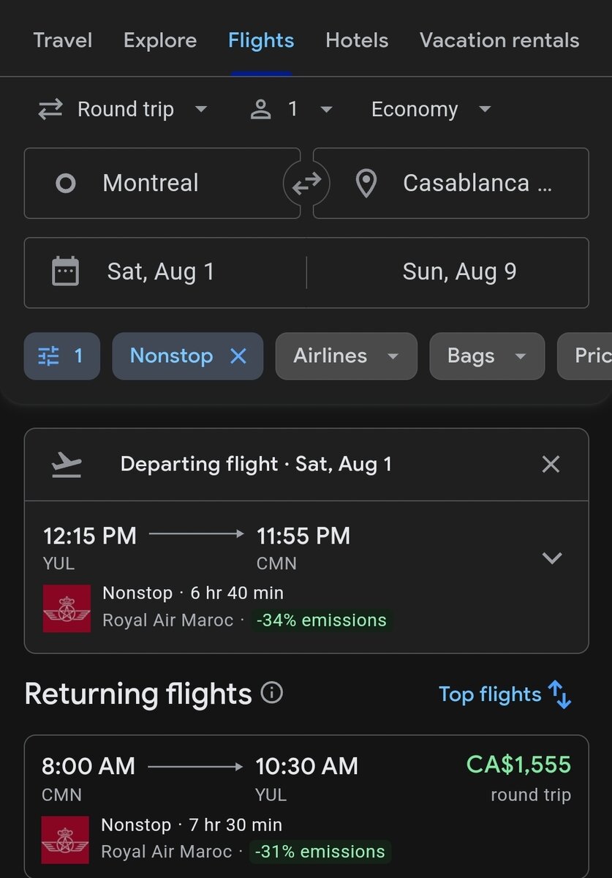
Task: Sort by Top flights
Action: pos(490,694)
